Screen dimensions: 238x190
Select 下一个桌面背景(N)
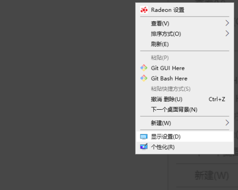click(185, 110)
